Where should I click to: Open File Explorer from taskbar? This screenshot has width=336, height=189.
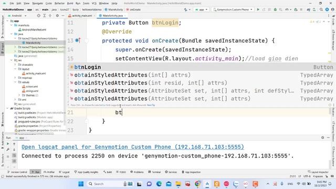point(178,184)
